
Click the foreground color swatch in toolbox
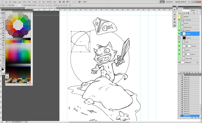pyautogui.click(x=3, y=70)
